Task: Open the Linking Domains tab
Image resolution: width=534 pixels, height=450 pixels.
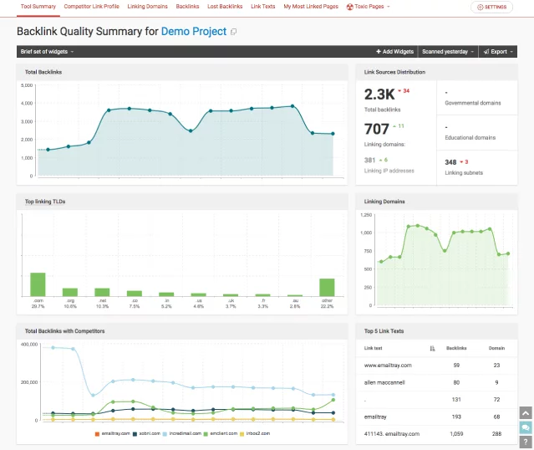Action: (x=147, y=7)
